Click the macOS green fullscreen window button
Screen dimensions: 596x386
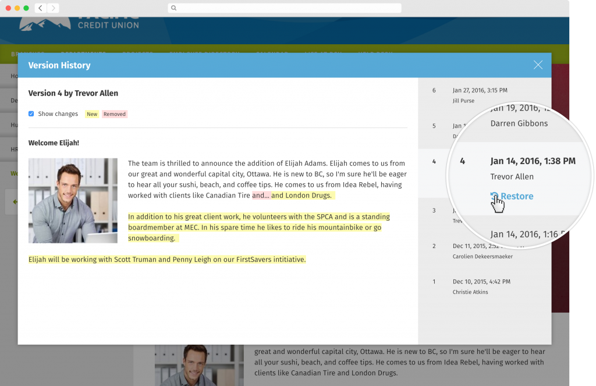(26, 8)
